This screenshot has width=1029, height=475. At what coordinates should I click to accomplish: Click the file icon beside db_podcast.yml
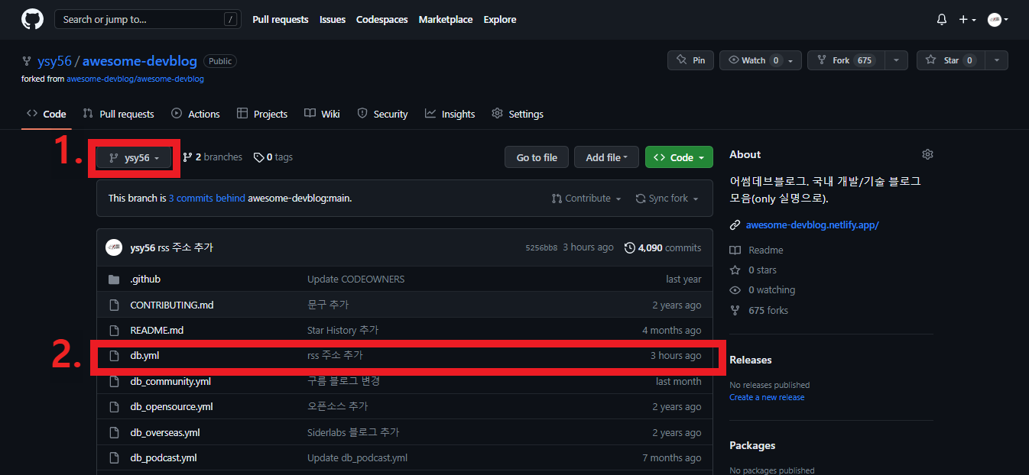point(114,457)
